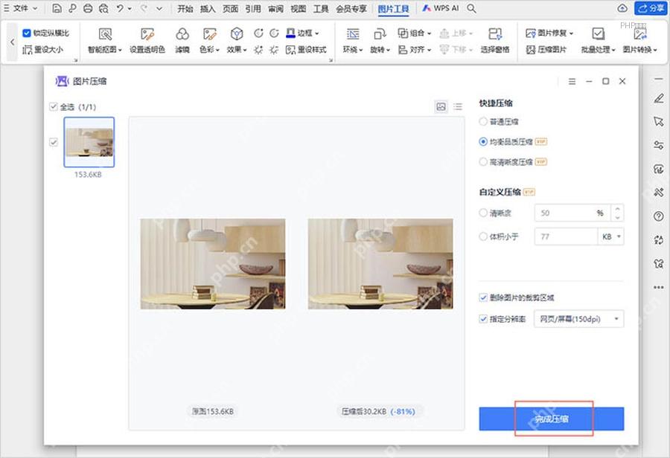Toggle 删除图片的裁剪区域 checkbox

483,297
